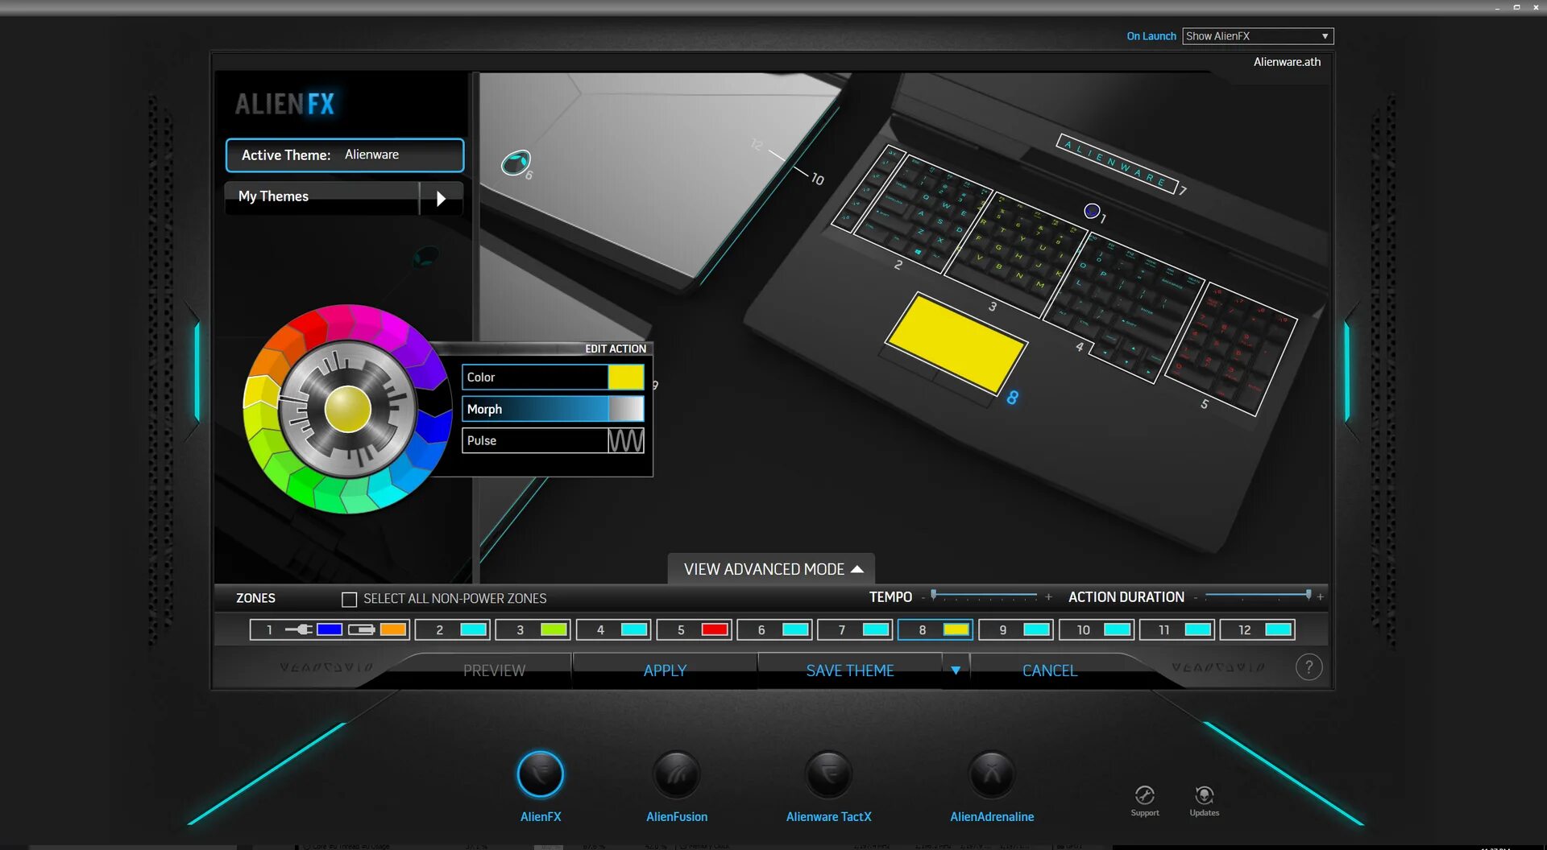Click the AC power plug icon in zone 1
The width and height of the screenshot is (1547, 850).
(298, 629)
